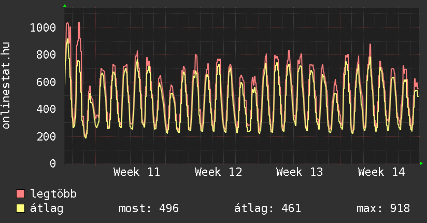
Task: Click the vertical onlinestat.hu label
Action: (7, 86)
